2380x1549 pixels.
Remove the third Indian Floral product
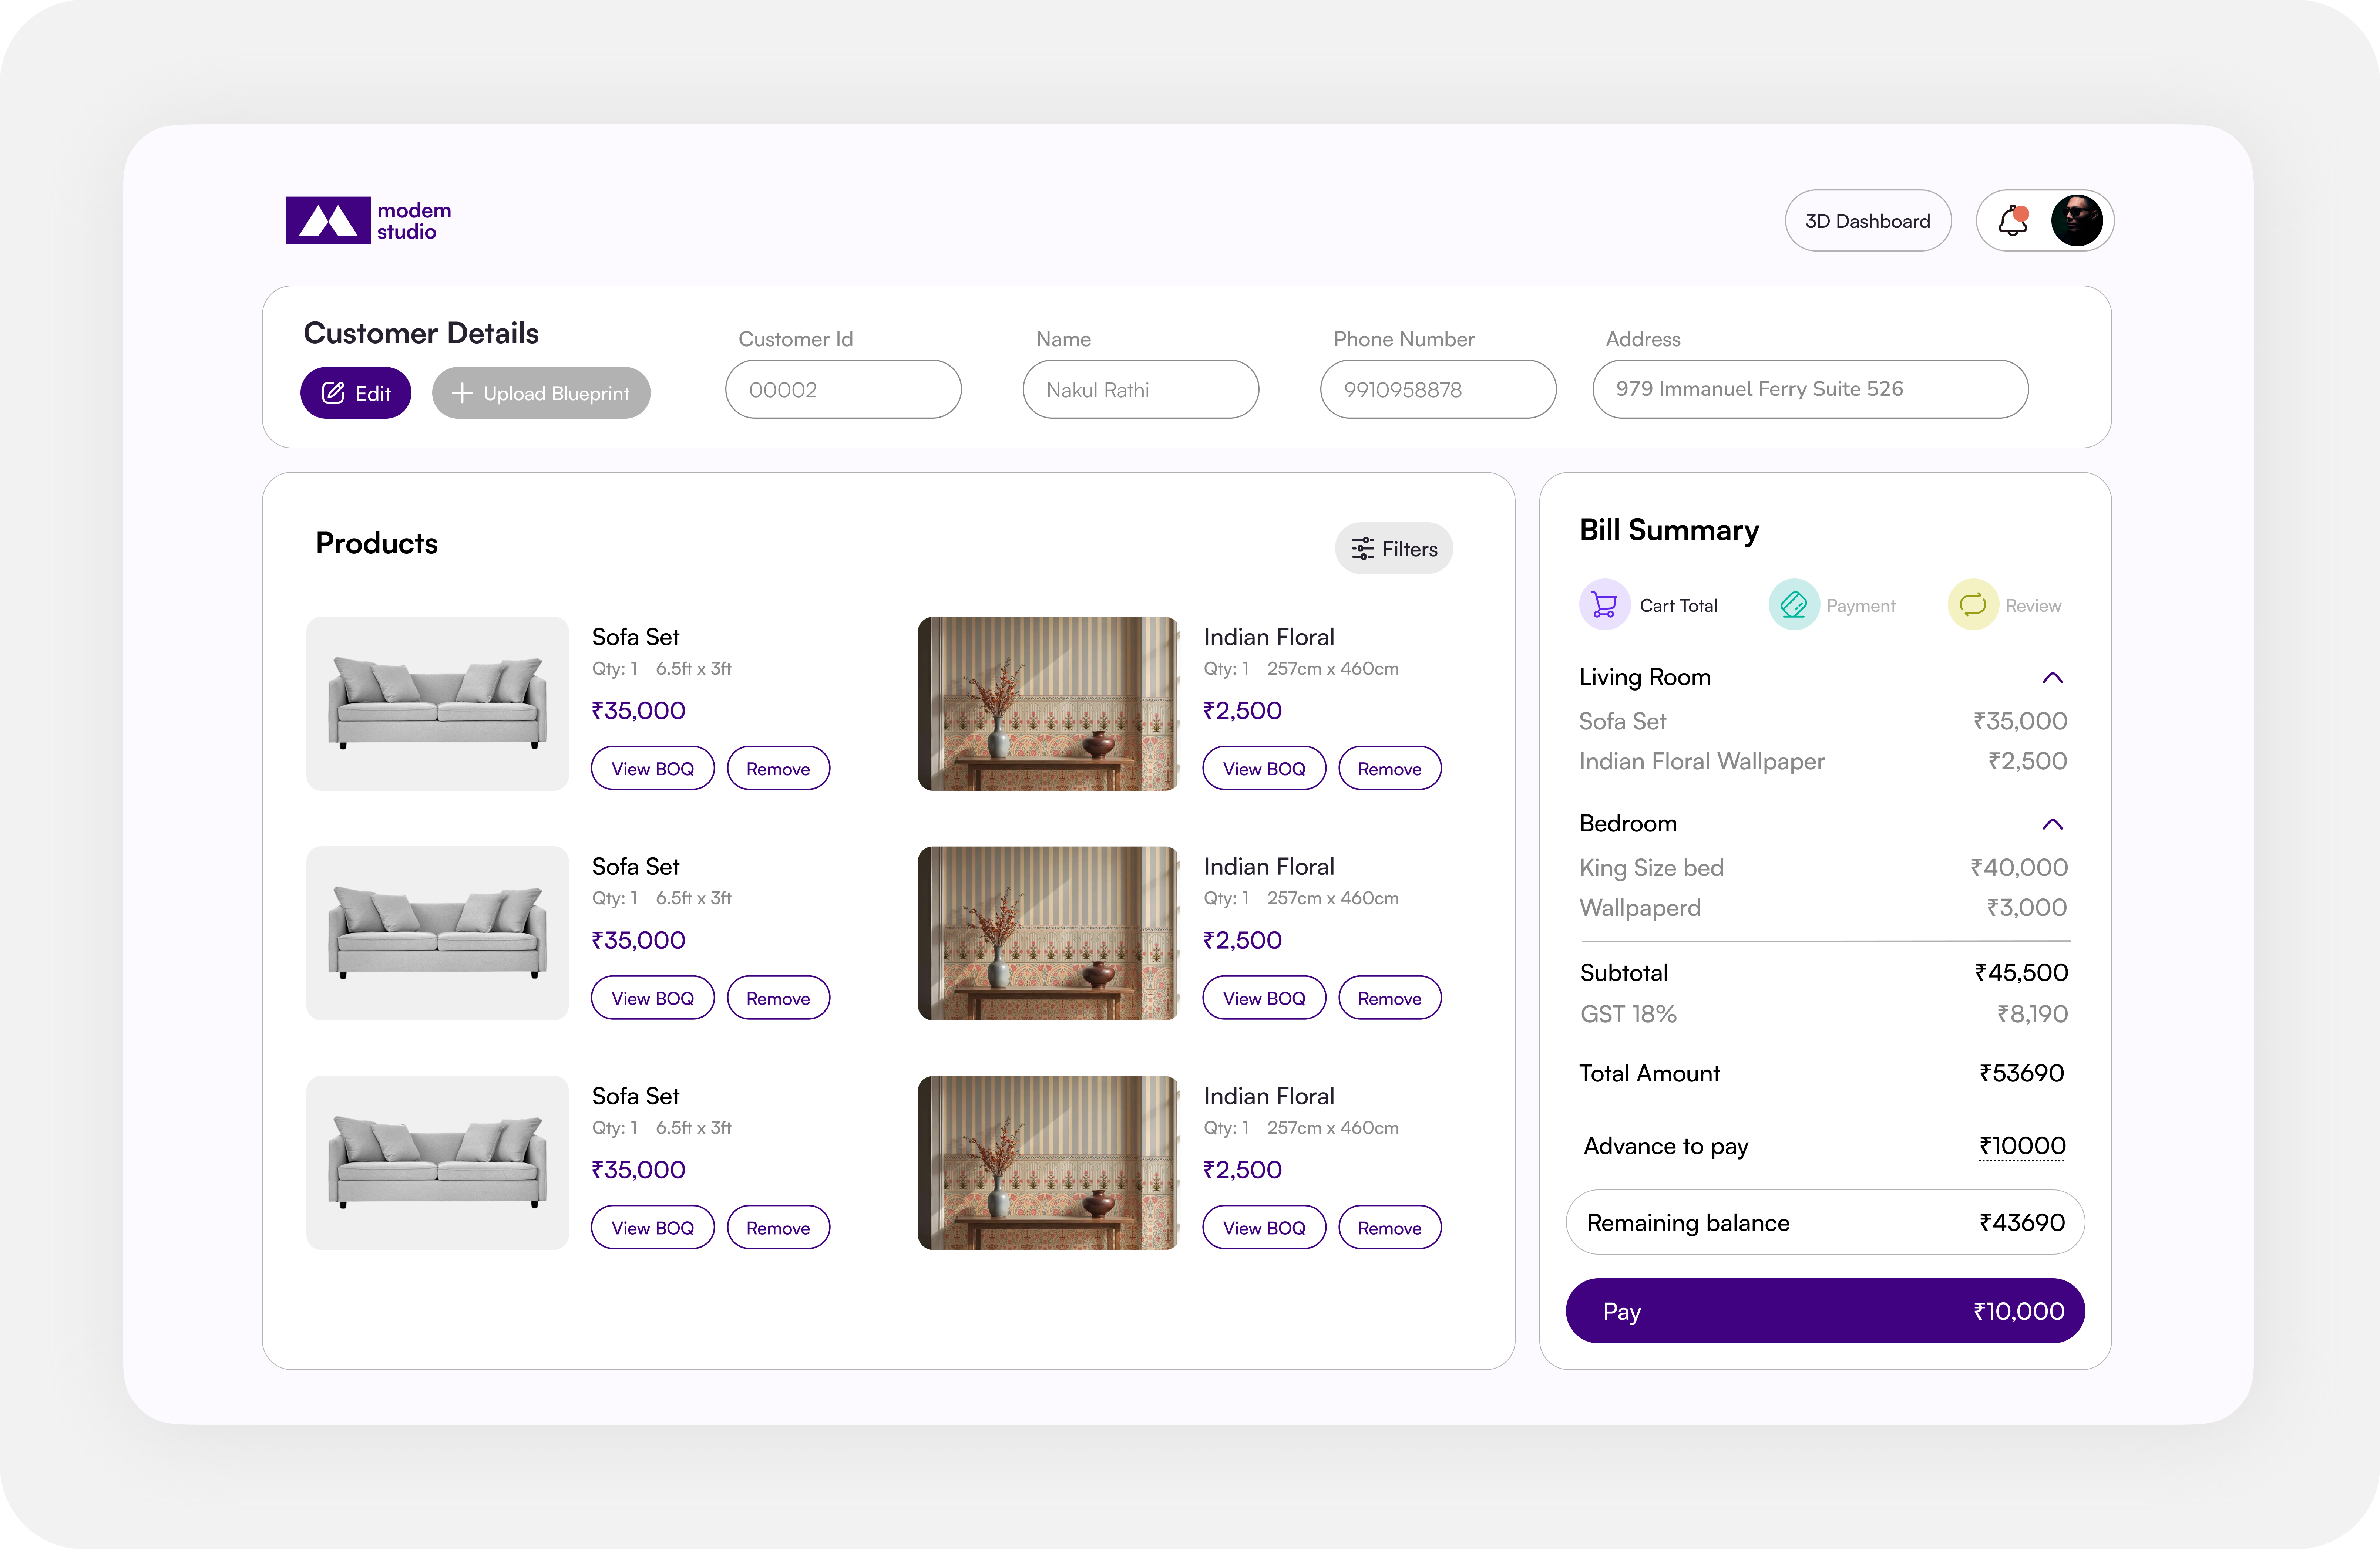pos(1390,1227)
